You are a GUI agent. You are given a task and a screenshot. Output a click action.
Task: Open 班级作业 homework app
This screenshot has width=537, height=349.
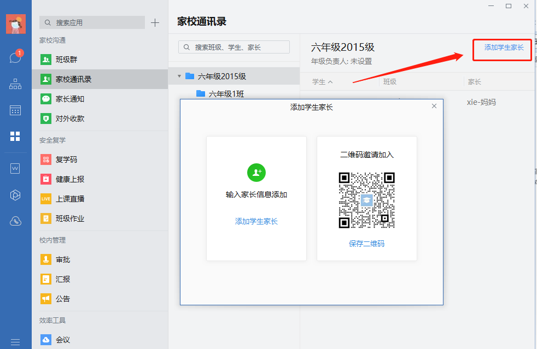pos(100,218)
